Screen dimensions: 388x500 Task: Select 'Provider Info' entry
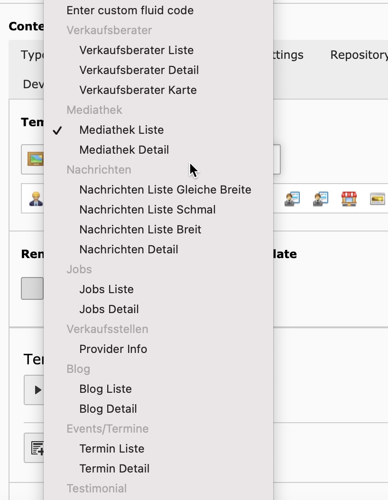158,349
